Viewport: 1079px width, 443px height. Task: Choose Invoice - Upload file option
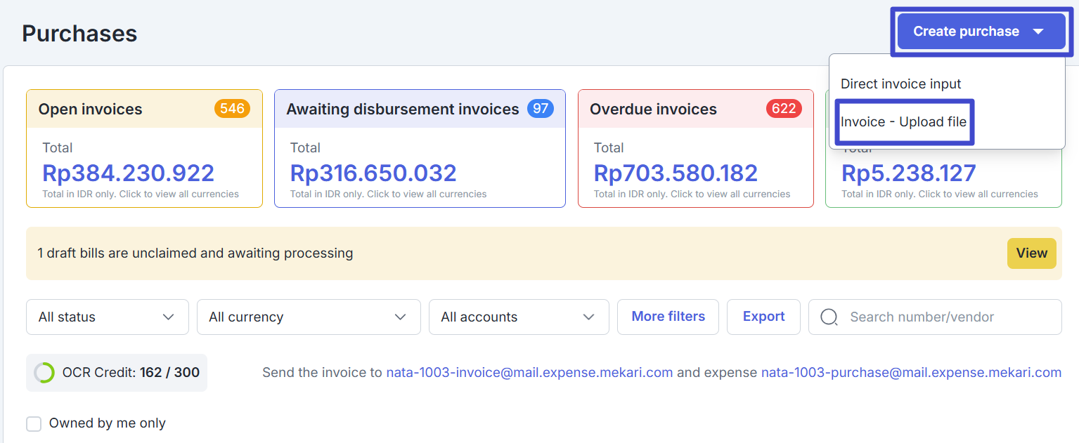click(903, 122)
